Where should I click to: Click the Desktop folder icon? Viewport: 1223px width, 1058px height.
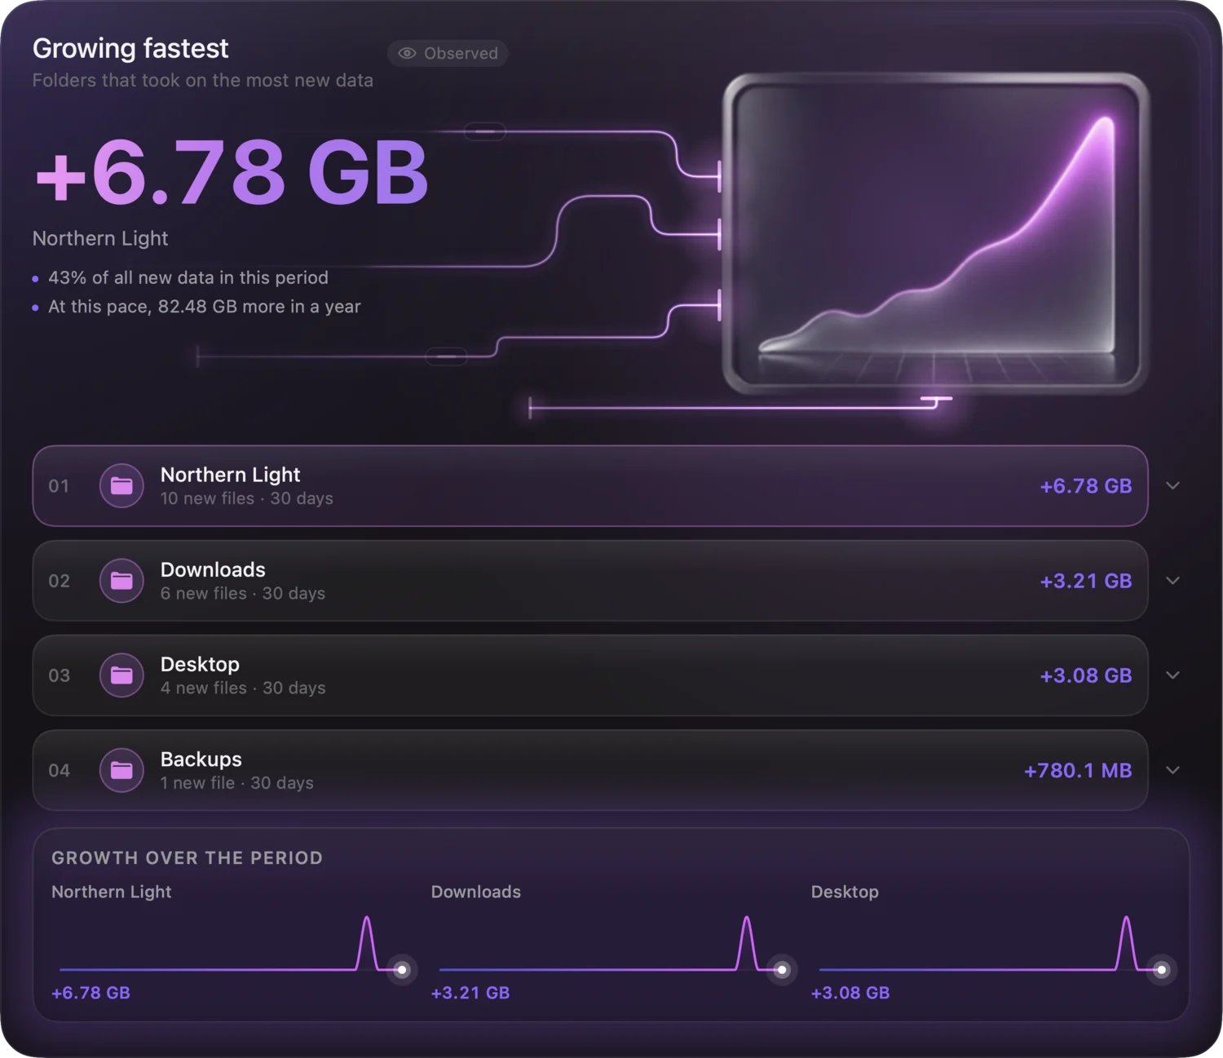121,675
